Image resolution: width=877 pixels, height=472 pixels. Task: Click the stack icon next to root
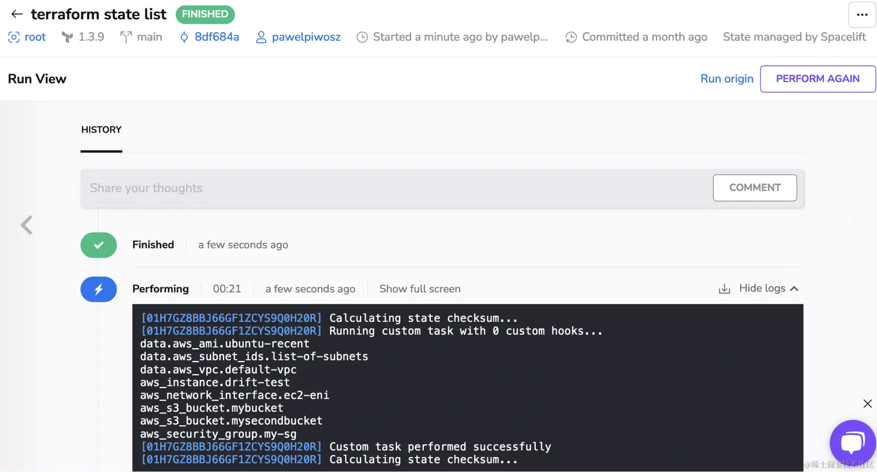14,37
